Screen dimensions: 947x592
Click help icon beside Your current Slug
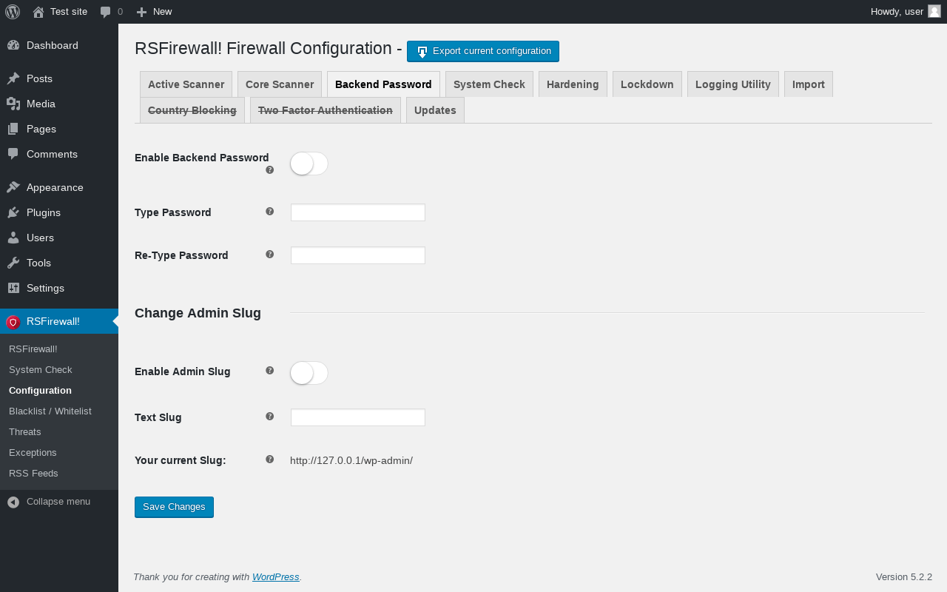[x=270, y=459]
